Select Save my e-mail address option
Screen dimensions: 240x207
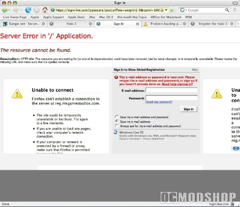pos(117,121)
